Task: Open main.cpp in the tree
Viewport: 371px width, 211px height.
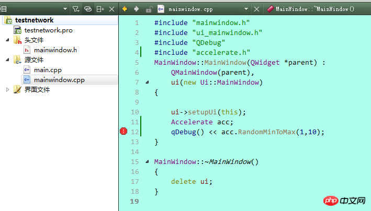Action: 48,70
